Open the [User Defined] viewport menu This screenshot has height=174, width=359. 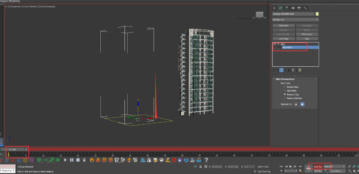[x=30, y=7]
